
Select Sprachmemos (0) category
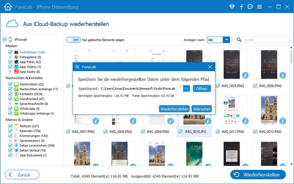tap(32, 141)
